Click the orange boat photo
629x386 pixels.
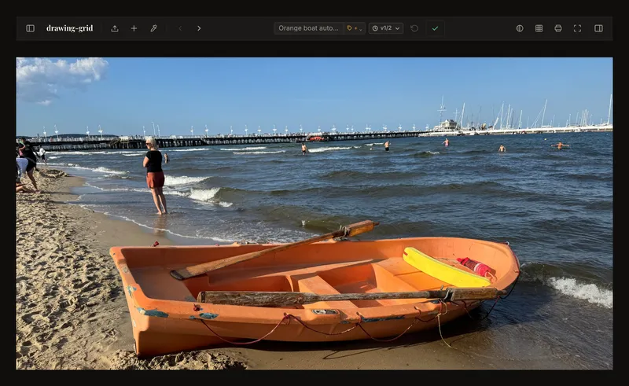tap(314, 214)
